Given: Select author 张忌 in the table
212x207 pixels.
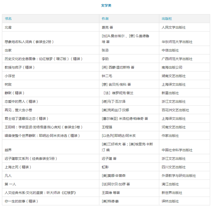Looking at the screenshot, I should (x=105, y=50).
